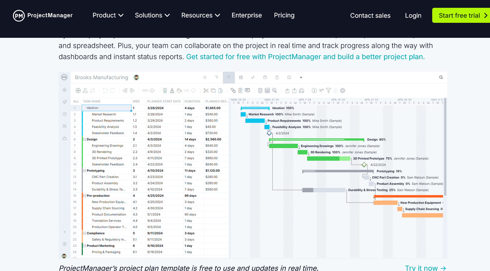Click the outdent task icon
This screenshot has width=490, height=271.
click(x=125, y=91)
